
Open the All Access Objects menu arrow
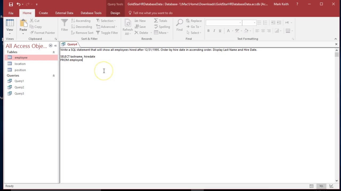[51, 46]
